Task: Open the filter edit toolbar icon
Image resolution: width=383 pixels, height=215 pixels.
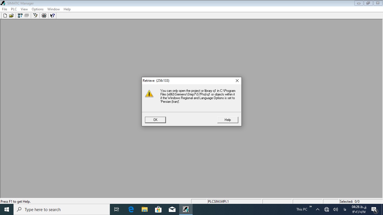Action: tap(35, 16)
